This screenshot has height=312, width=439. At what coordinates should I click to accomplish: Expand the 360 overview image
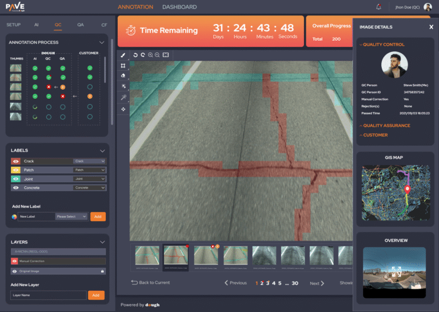(x=396, y=272)
